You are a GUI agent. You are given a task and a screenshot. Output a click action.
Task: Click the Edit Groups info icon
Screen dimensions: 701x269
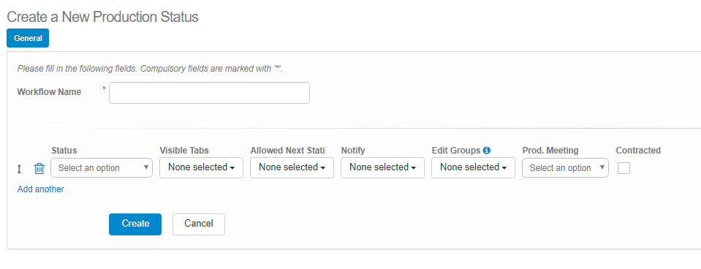point(487,151)
